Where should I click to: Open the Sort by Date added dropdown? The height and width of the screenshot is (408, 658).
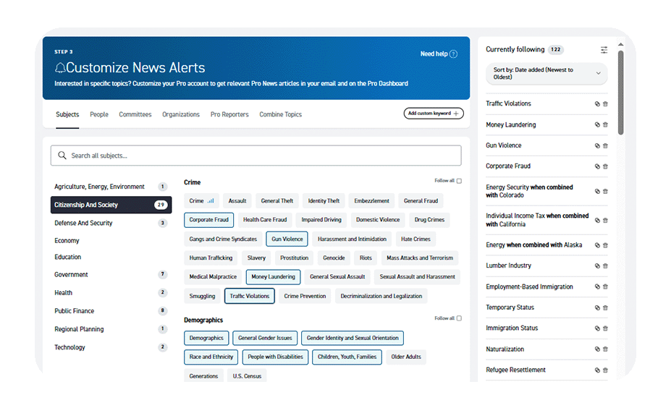547,73
